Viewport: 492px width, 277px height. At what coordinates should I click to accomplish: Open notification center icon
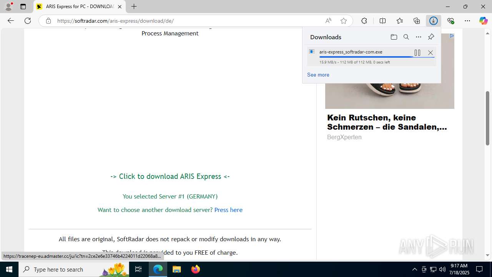point(480,269)
